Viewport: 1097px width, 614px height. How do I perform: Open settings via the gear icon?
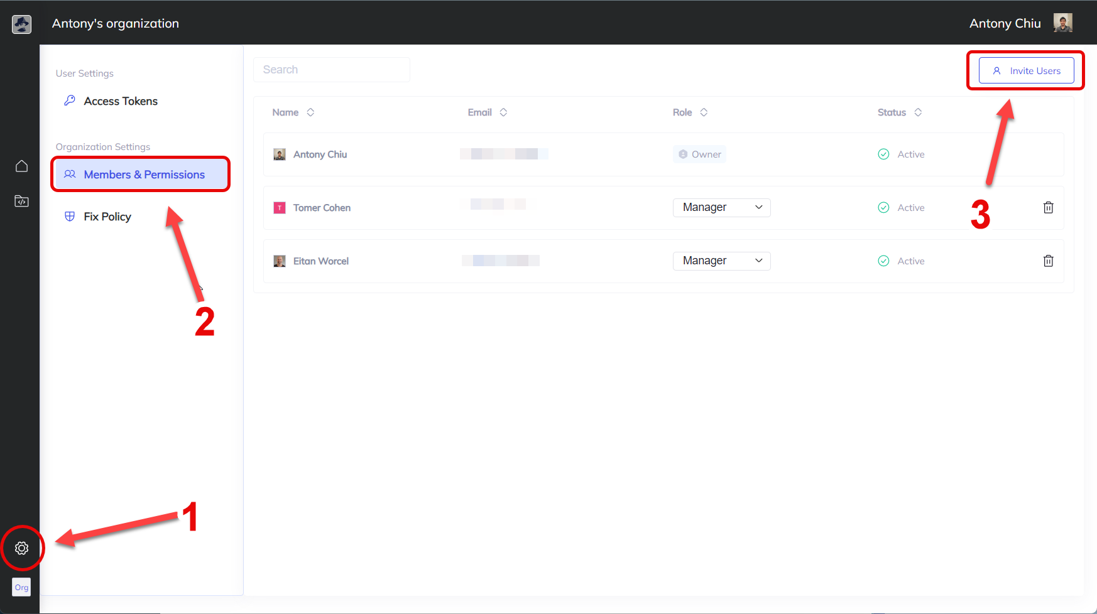[21, 548]
